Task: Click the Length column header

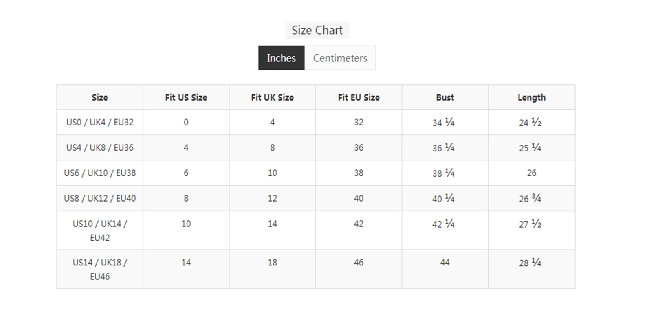Action: (531, 97)
